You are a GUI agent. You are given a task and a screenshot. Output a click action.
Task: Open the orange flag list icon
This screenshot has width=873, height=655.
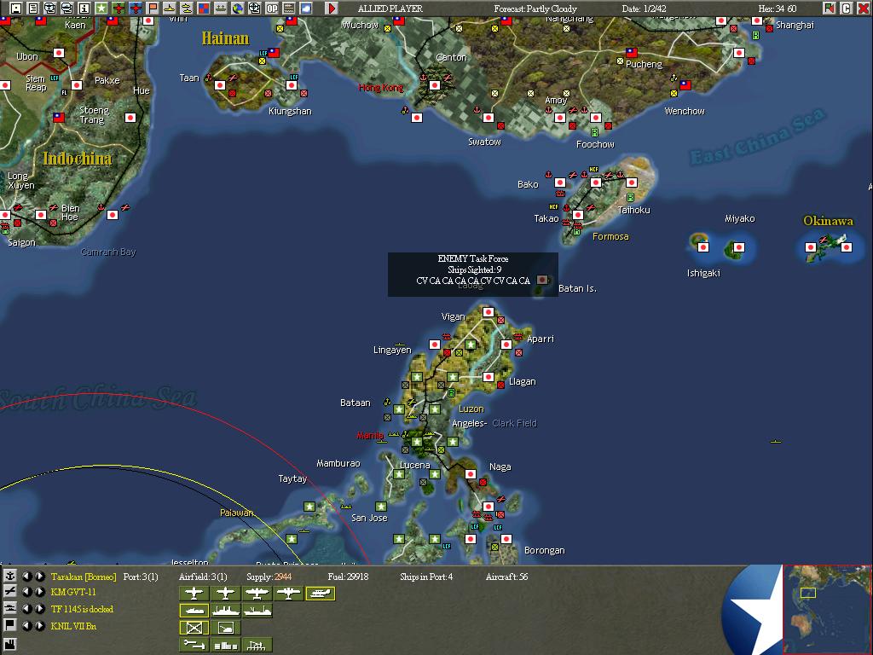152,8
